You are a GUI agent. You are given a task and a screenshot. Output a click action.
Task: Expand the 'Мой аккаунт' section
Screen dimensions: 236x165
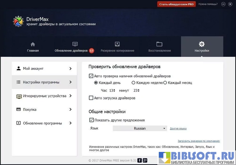pos(44,69)
